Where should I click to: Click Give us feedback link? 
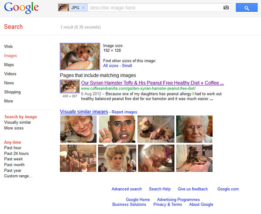[193, 189]
